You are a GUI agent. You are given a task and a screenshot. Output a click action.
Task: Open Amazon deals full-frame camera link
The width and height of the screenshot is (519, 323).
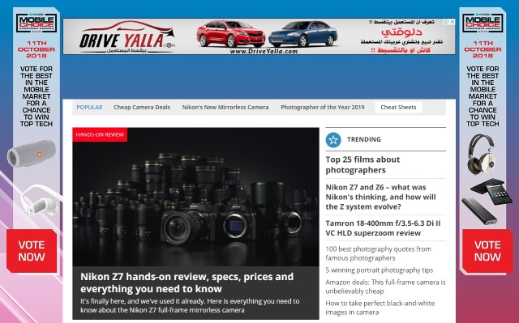pos(386,287)
